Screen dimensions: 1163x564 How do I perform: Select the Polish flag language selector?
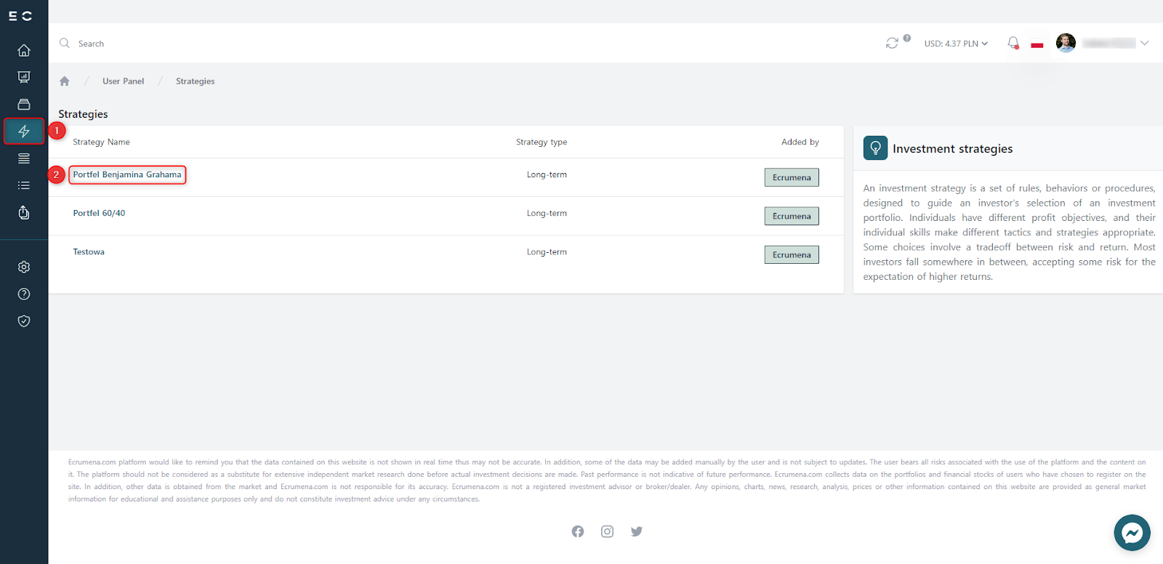click(x=1037, y=45)
